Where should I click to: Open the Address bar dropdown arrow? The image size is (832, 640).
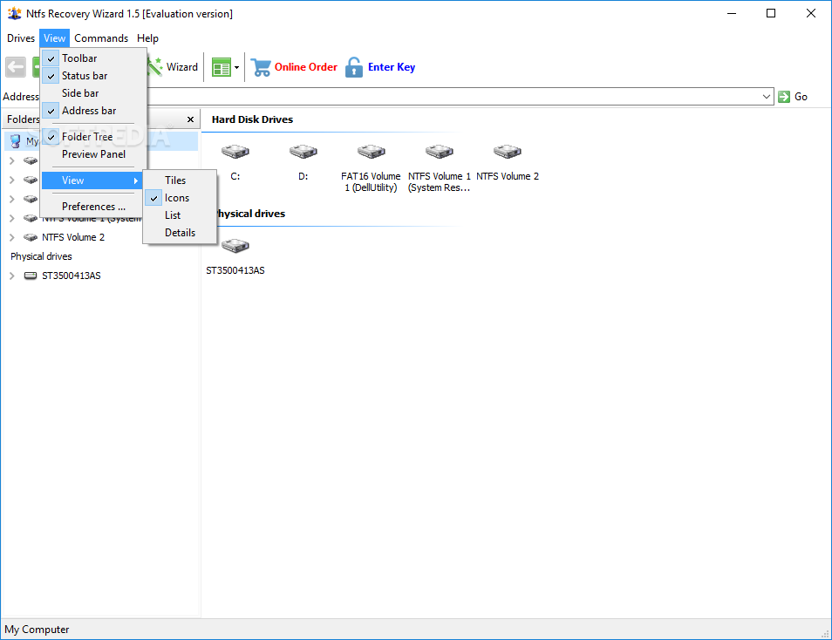coord(767,97)
